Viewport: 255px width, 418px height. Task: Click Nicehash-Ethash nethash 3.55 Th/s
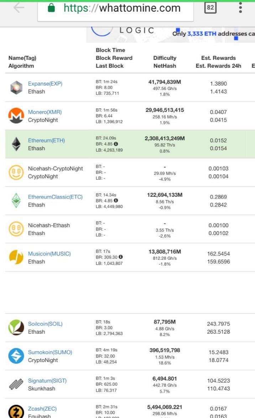pyautogui.click(x=165, y=230)
